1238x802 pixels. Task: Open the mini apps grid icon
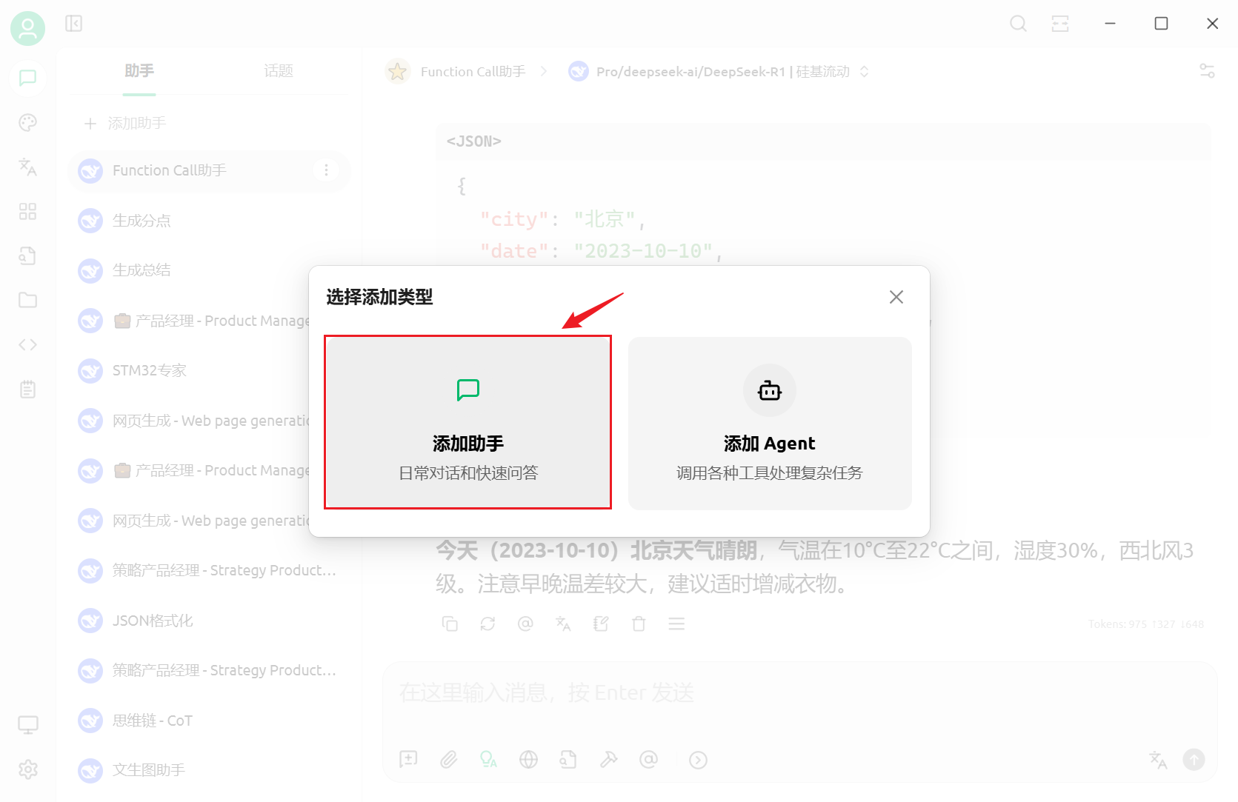point(27,212)
